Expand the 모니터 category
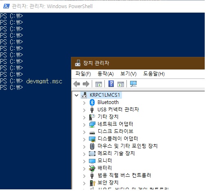Viewport: 208px width, 191px height. 84,161
